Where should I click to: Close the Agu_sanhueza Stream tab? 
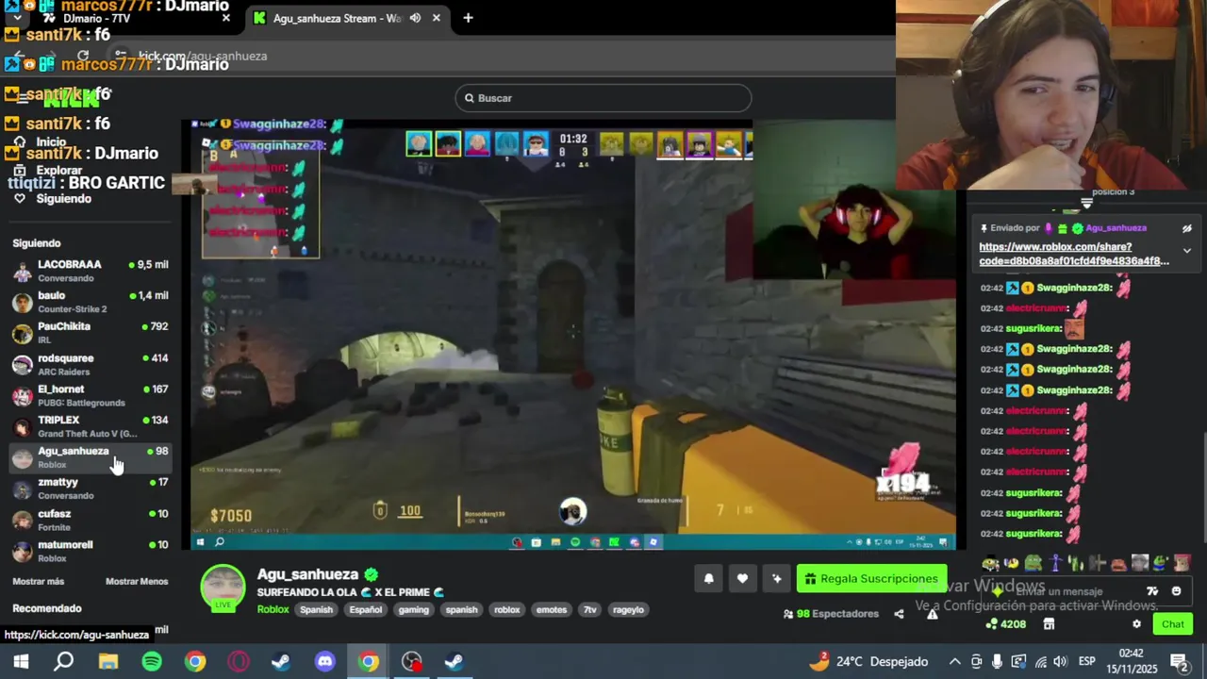[x=436, y=18]
